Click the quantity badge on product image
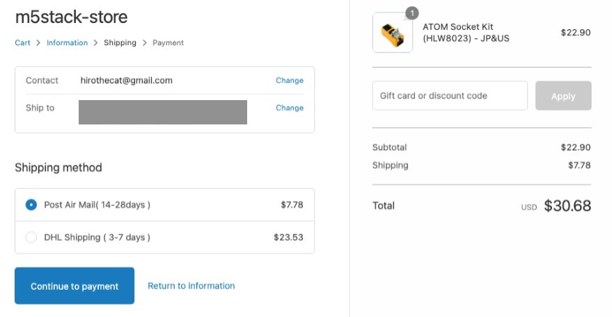This screenshot has width=612, height=317. (411, 13)
